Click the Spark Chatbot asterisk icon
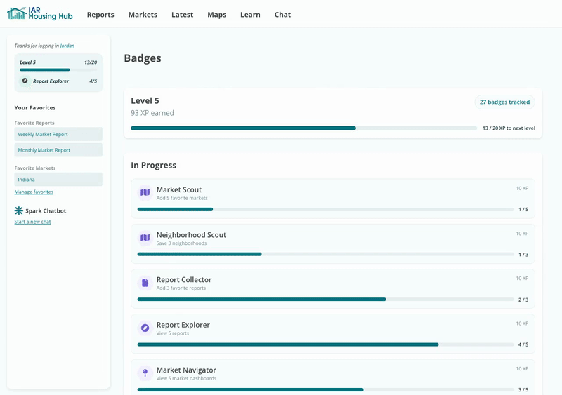Viewport: 562px width, 395px height. (19, 210)
